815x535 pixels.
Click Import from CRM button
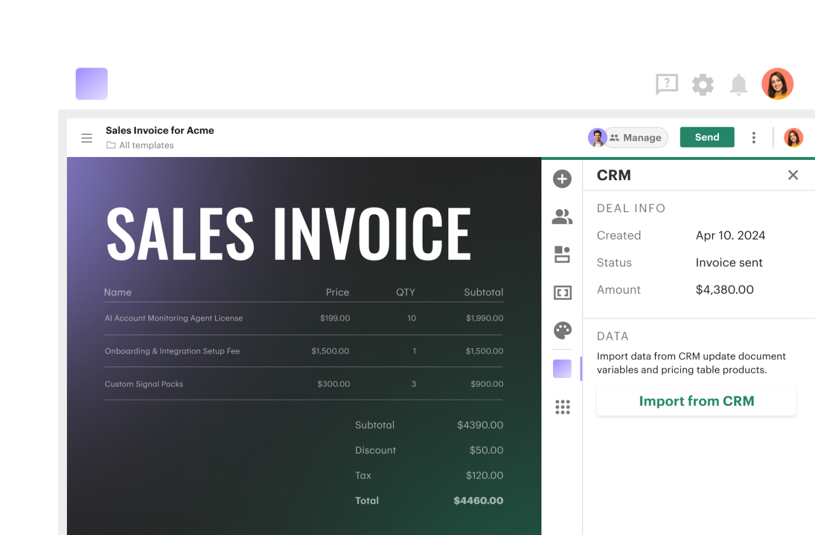pyautogui.click(x=696, y=401)
